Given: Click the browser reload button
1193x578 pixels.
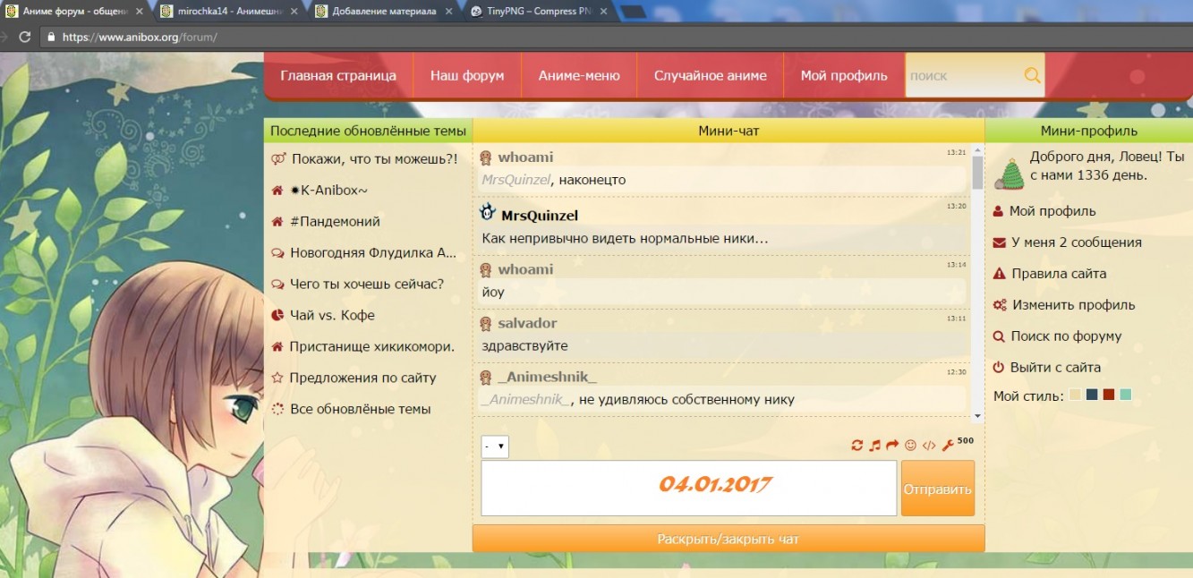Looking at the screenshot, I should coord(24,38).
